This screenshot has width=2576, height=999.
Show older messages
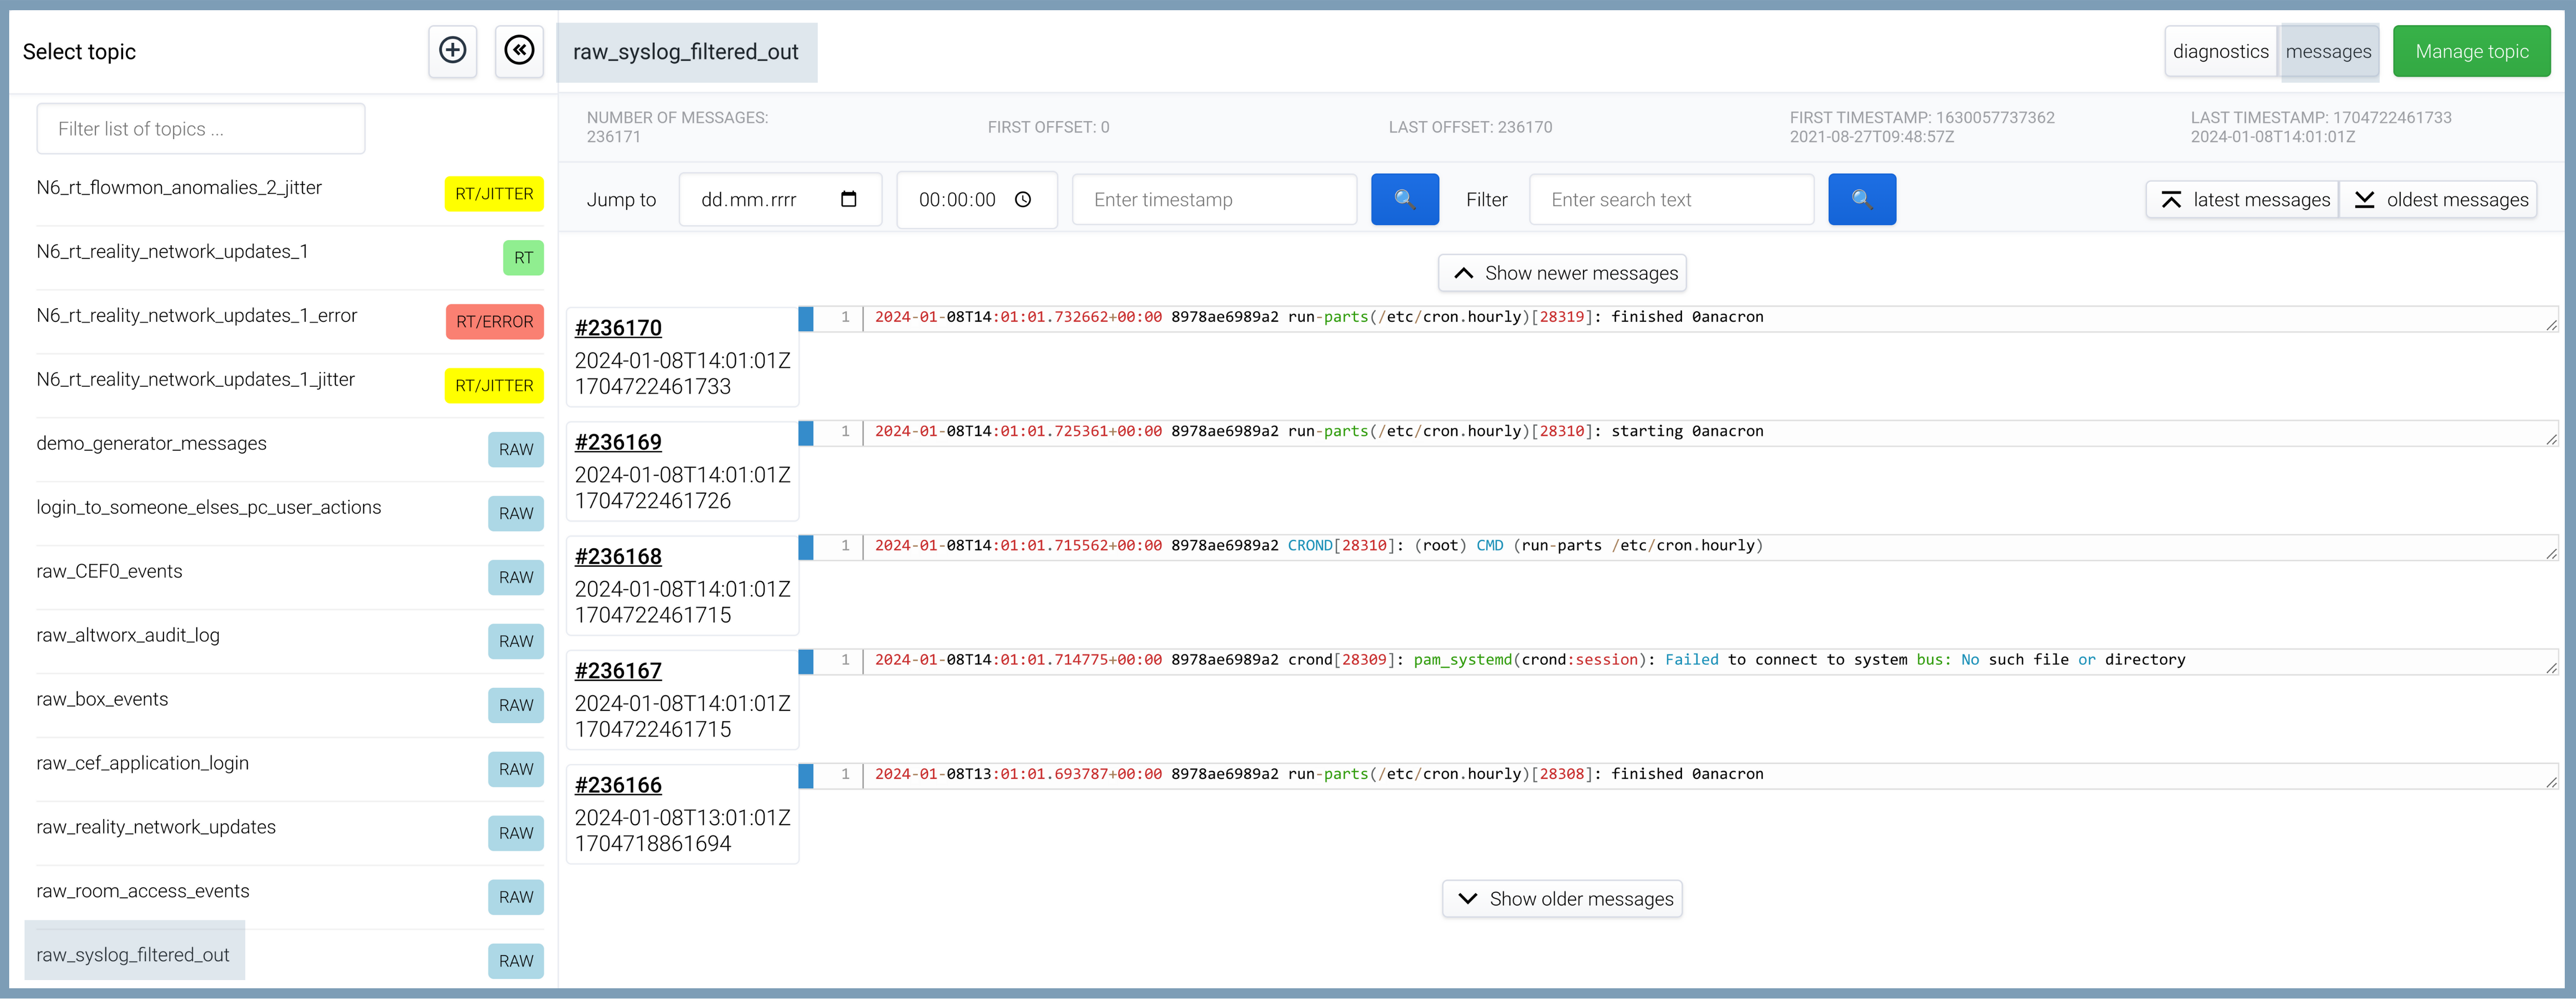(x=1562, y=898)
